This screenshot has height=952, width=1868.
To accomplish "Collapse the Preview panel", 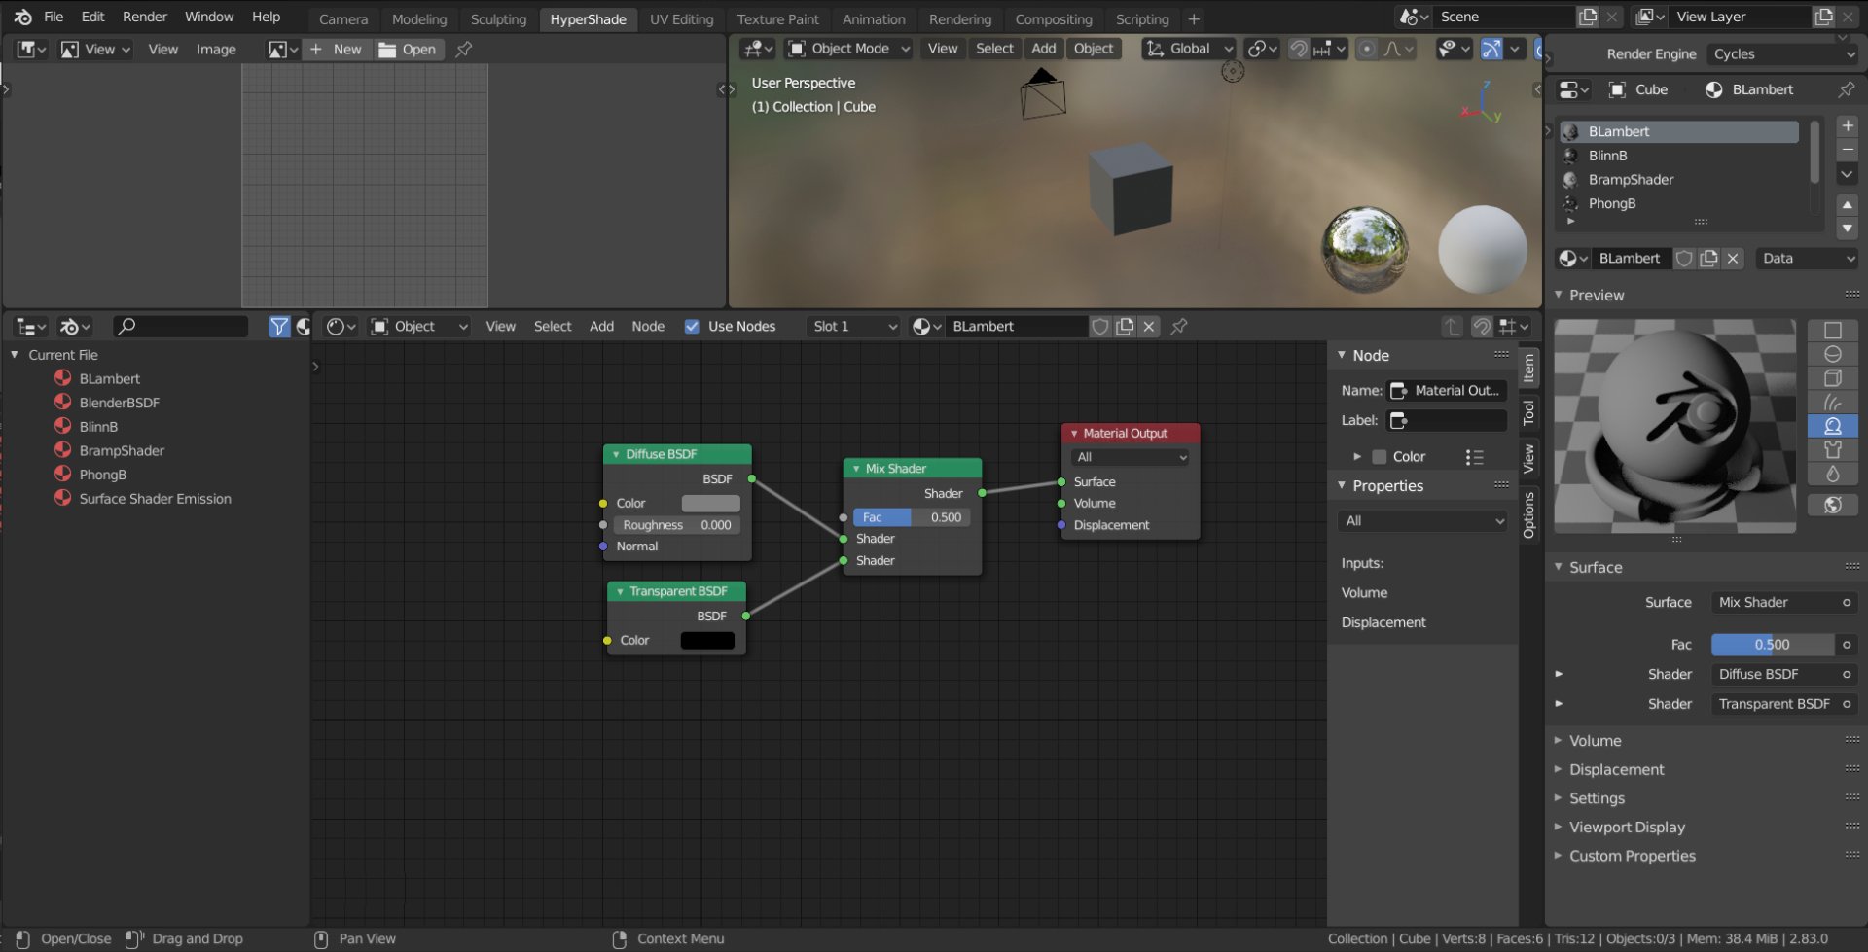I will tap(1559, 295).
